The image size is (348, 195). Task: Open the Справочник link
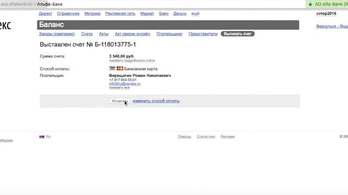coord(68,14)
